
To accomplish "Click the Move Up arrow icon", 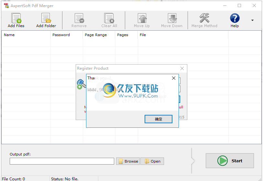I will click(142, 18).
